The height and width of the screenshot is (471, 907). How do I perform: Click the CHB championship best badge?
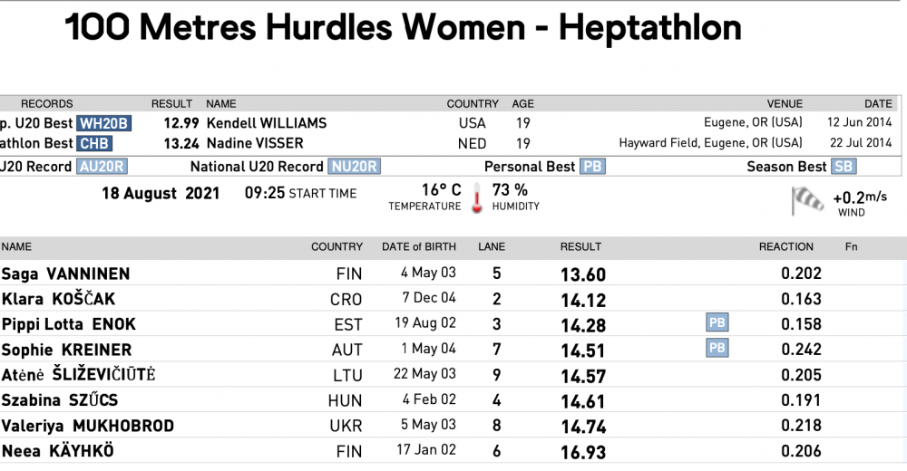[x=95, y=143]
